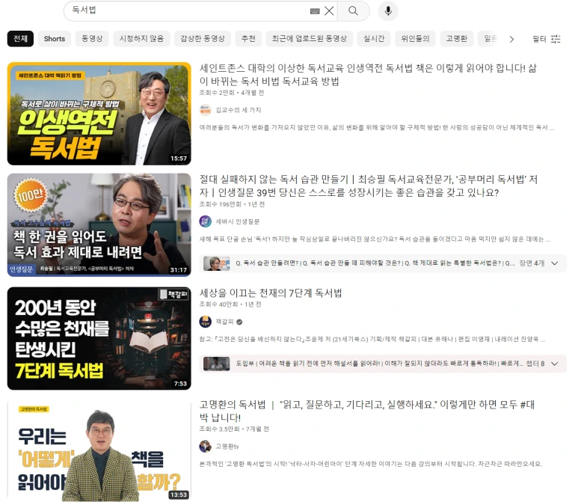The height and width of the screenshot is (502, 578).
Task: Select the Shorts filter chip
Action: (54, 39)
